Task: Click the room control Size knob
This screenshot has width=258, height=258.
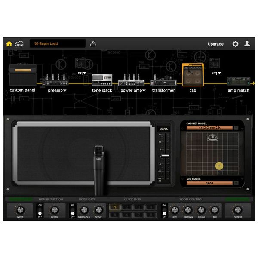Action: point(175,210)
